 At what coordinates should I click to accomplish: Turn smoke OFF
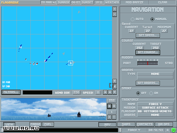click(138, 93)
